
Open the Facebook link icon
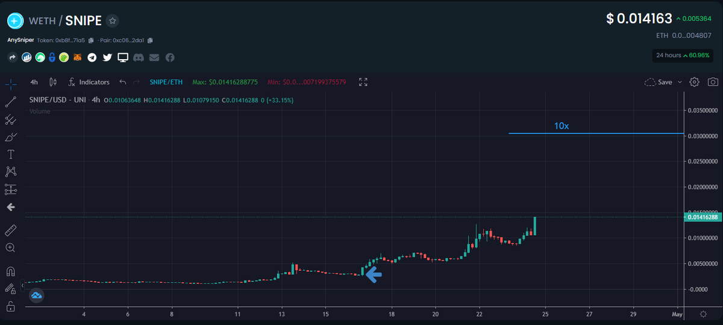170,58
